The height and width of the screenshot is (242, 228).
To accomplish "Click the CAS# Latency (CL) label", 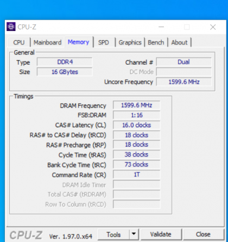I will tap(80, 125).
